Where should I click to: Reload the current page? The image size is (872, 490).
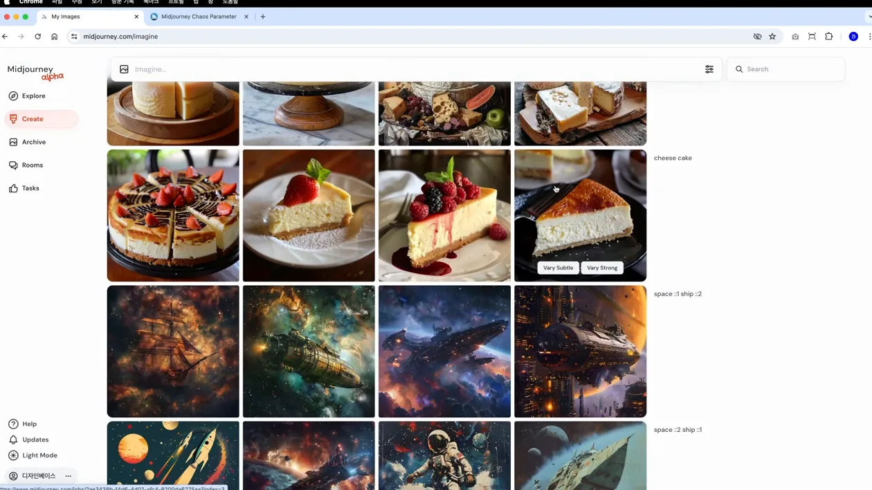coord(38,37)
